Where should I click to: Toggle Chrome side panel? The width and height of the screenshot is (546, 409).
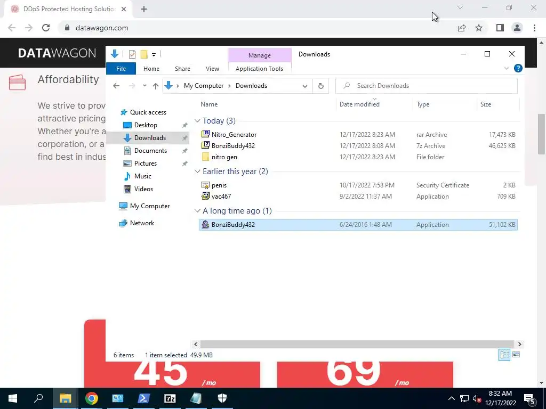pyautogui.click(x=500, y=28)
